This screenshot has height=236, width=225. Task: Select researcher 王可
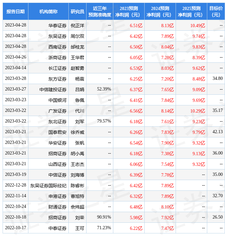80,229
